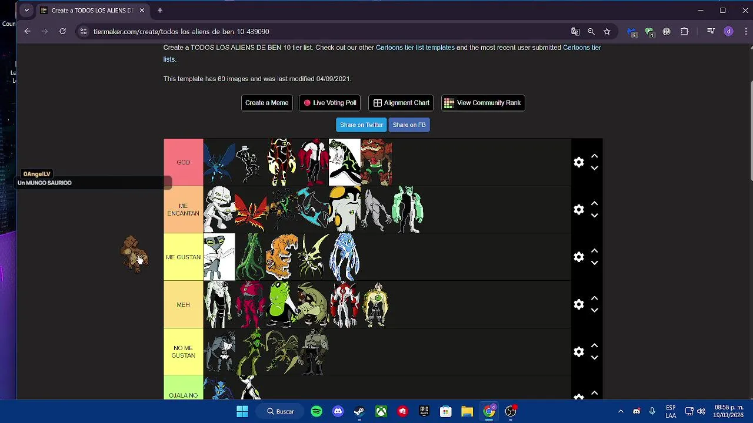Select the ME ENCANTAN tier color label
Viewport: 753px width, 423px height.
pos(183,210)
